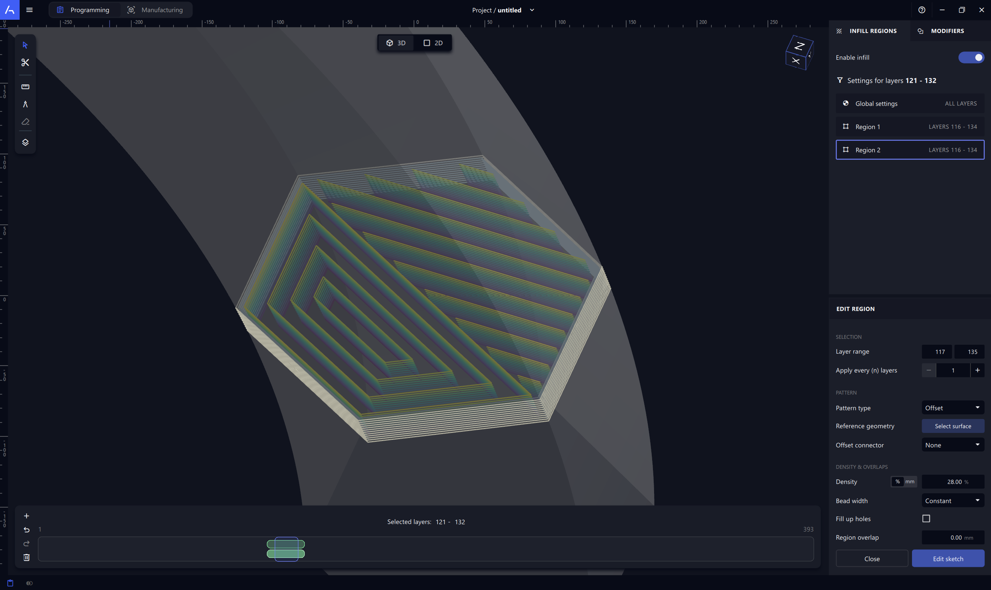
Task: Switch viewport to 3D view
Action: click(x=396, y=43)
